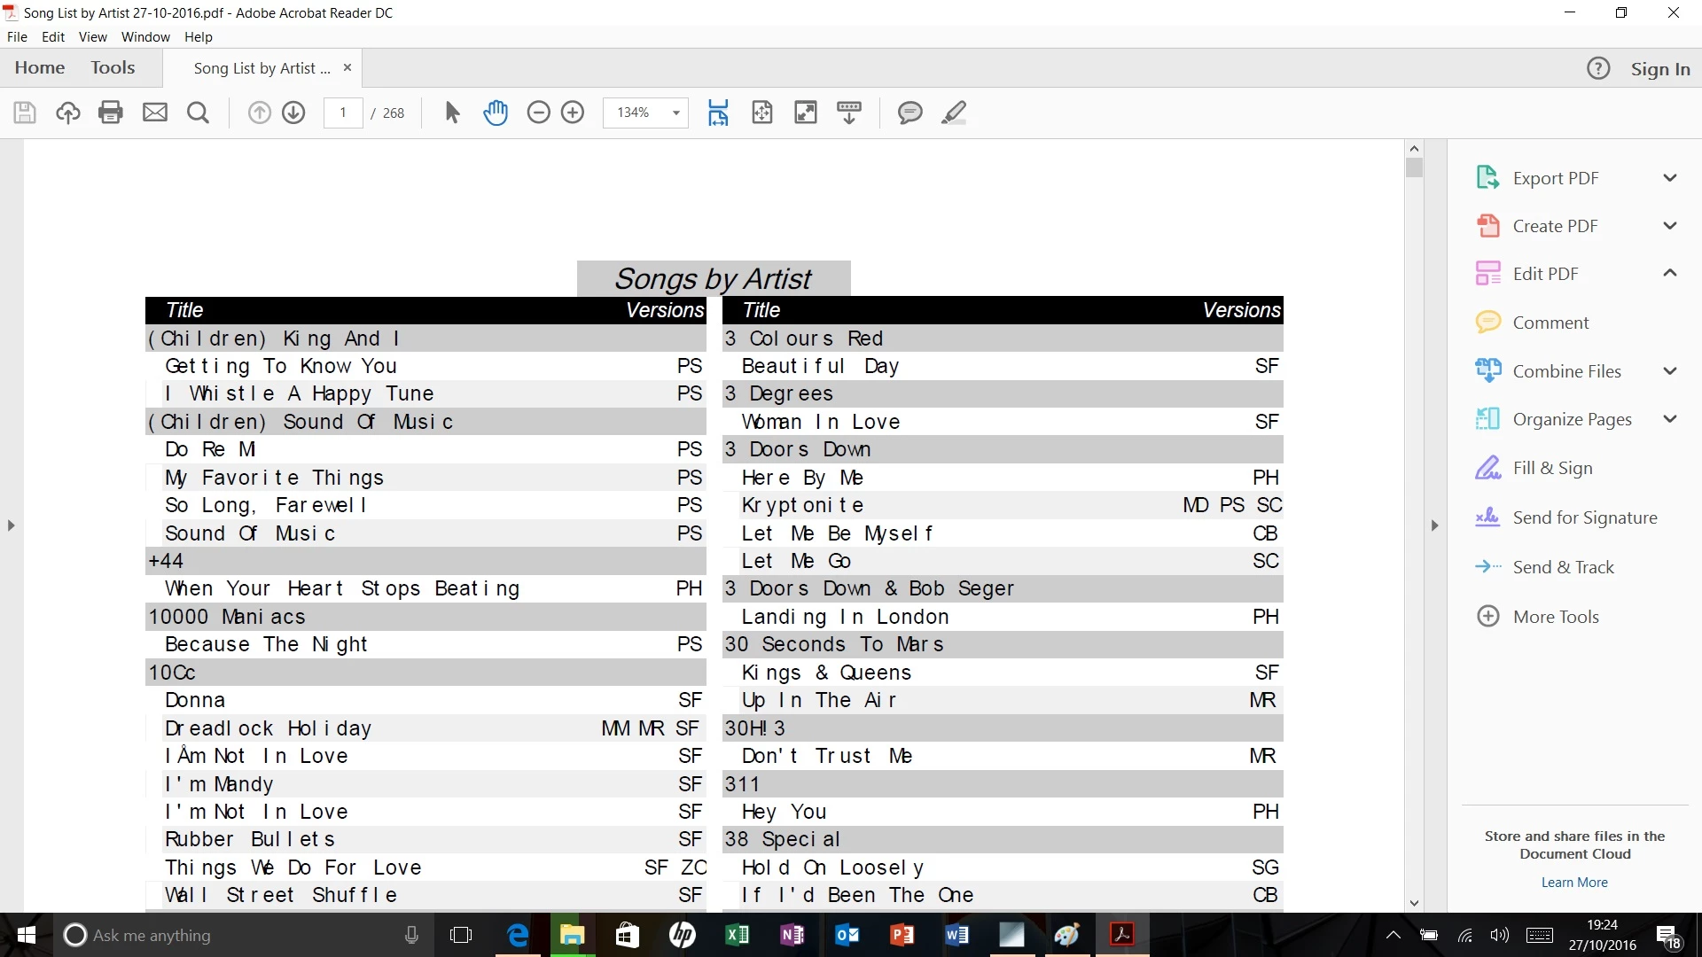Toggle the arrow Selection tool

[452, 113]
